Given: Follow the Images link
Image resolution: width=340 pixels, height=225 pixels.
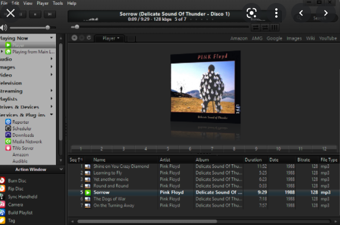Looking at the screenshot, I should [x=294, y=38].
